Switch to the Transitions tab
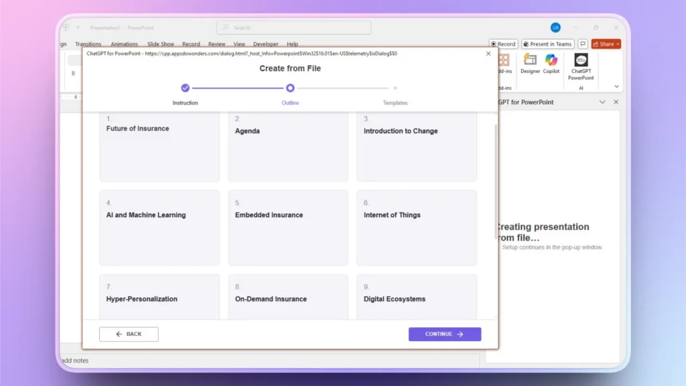 coord(88,44)
